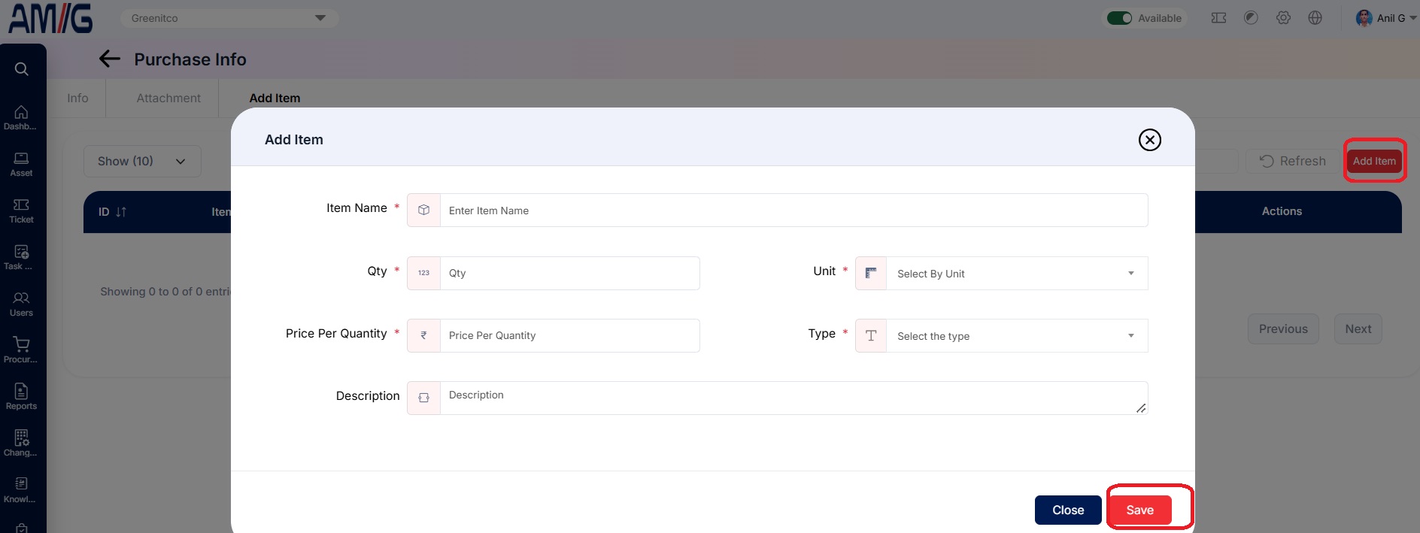Viewport: 1420px width, 533px height.
Task: Click the rupee icon beside Price Per Quantity
Action: tap(423, 335)
